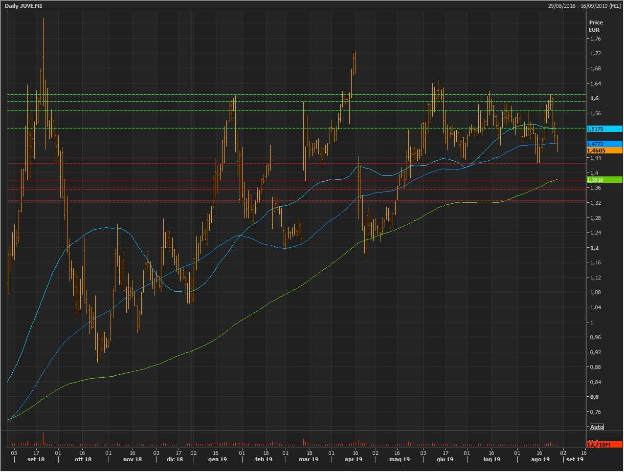This screenshot has height=472, width=624.
Task: Click the 0,8 bold price axis label
Action: pos(594,397)
